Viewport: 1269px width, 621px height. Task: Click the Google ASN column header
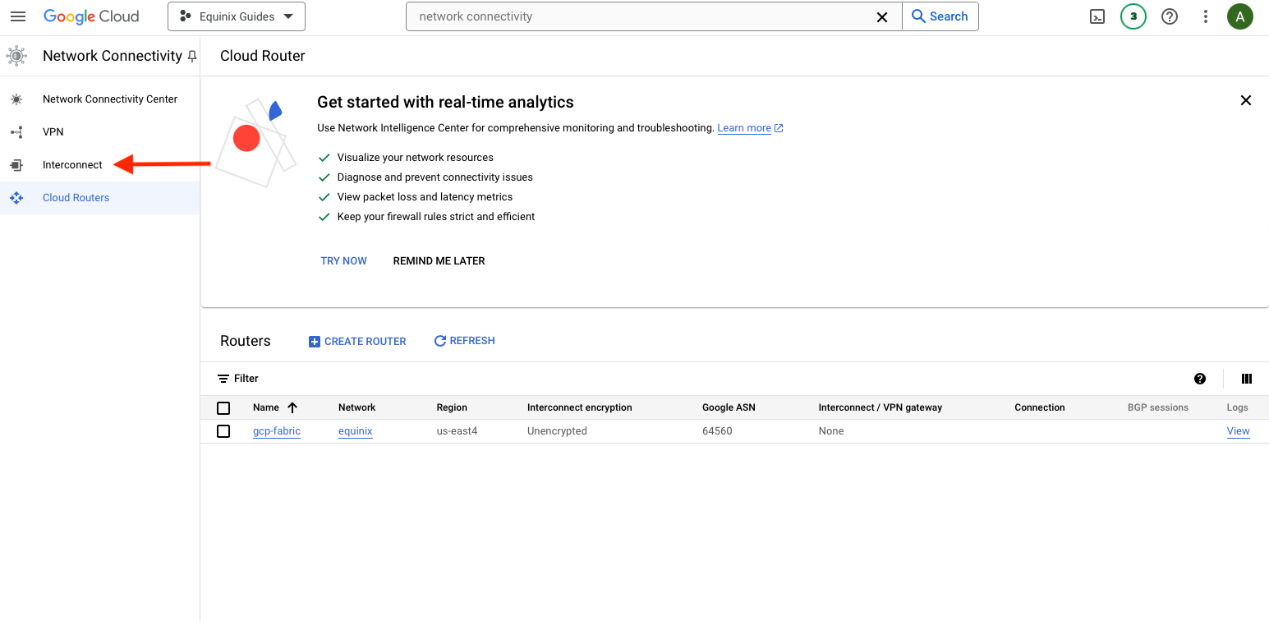tap(729, 407)
